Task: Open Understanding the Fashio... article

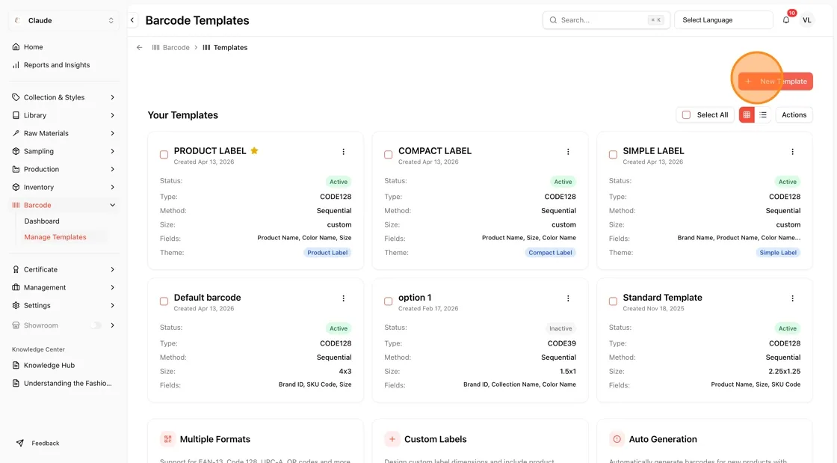Action: pyautogui.click(x=64, y=384)
